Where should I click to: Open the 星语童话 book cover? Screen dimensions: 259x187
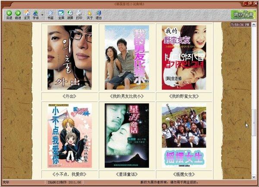click(127, 136)
